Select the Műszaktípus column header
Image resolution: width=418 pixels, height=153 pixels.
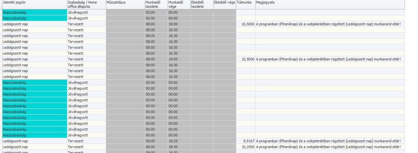tap(125, 4)
